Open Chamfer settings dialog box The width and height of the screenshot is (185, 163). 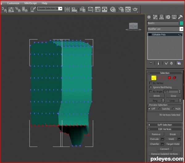click(162, 144)
